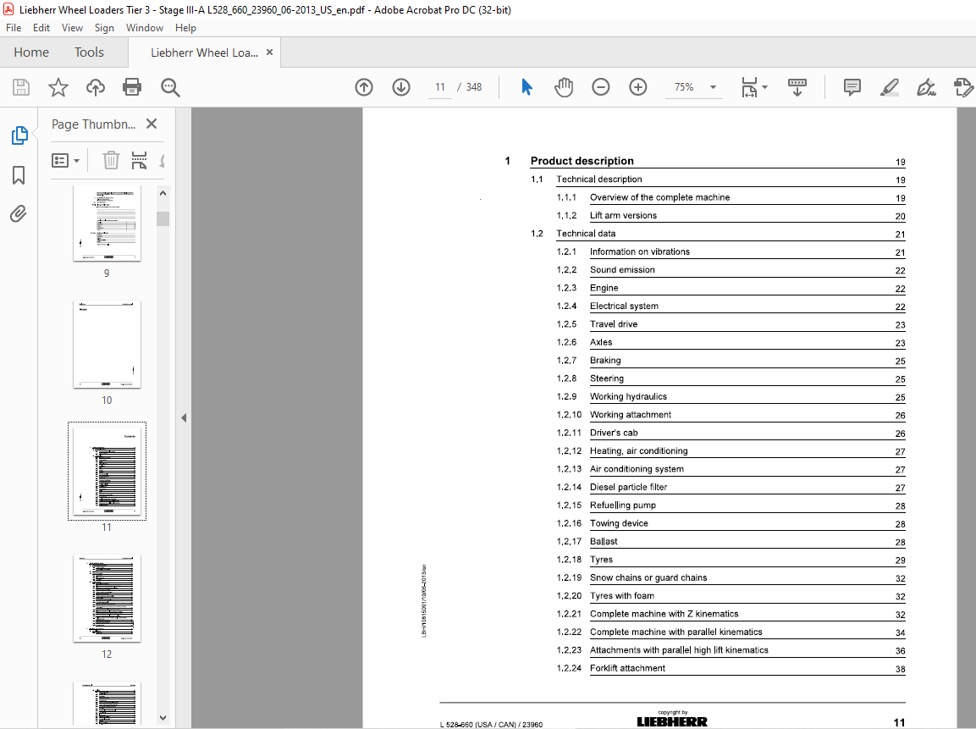Select page 10 thumbnail
The height and width of the screenshot is (729, 976).
click(107, 345)
